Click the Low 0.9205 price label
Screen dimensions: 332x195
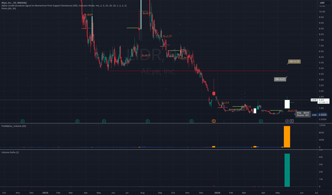tap(320, 115)
